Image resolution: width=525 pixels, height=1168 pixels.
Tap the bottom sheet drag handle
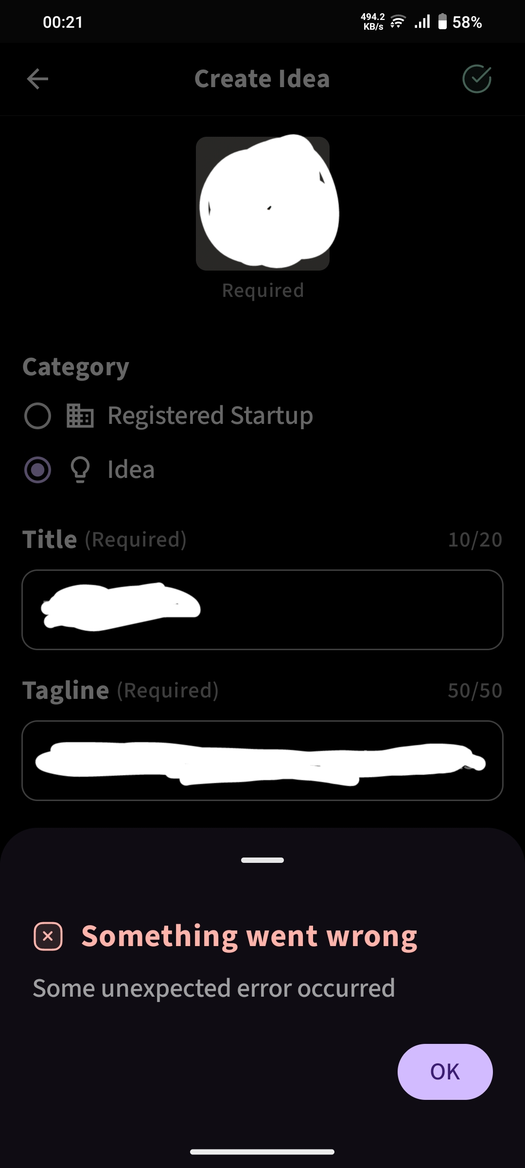tap(262, 860)
